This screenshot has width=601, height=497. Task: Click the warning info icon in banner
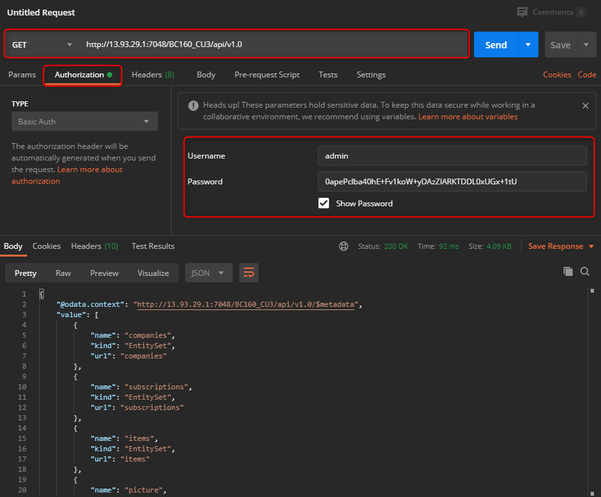pos(192,106)
